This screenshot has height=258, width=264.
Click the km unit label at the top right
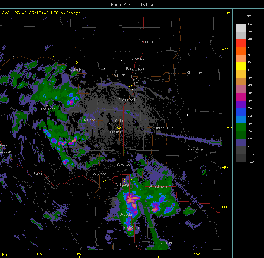click(228, 13)
